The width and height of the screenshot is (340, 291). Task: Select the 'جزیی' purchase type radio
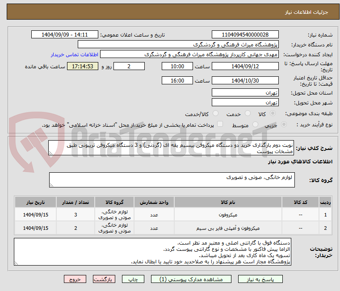pyautogui.click(x=284, y=125)
